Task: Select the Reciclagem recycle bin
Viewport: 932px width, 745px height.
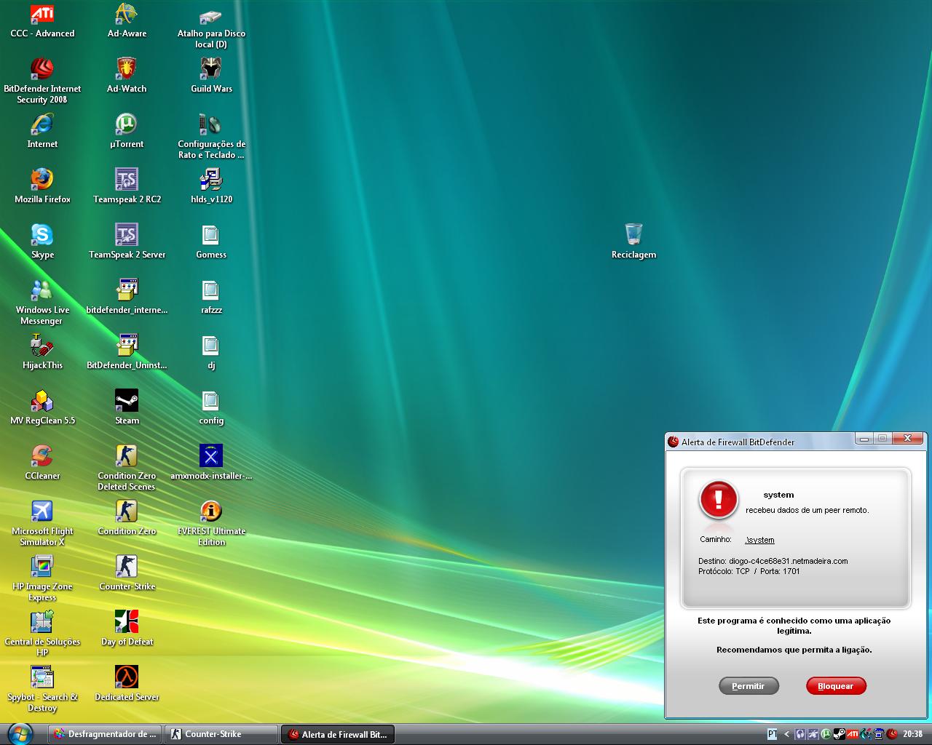Action: pyautogui.click(x=633, y=242)
